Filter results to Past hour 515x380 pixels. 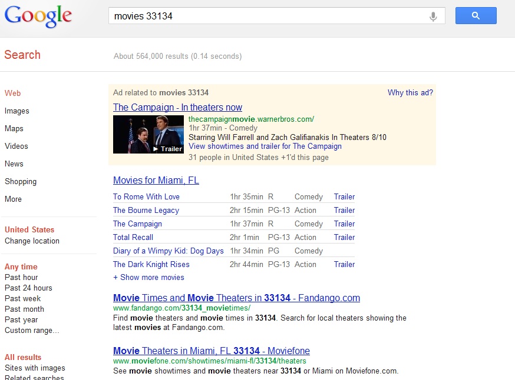point(21,278)
